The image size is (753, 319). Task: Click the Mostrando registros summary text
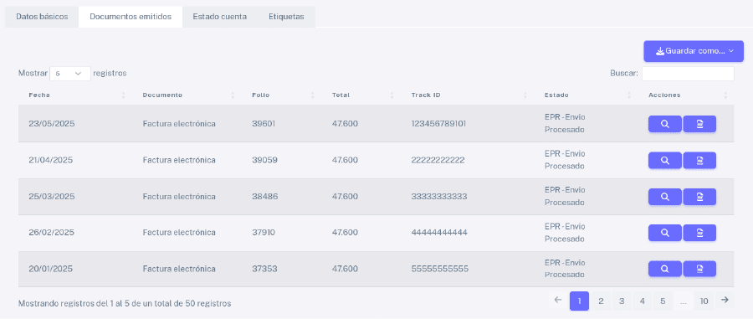[x=125, y=304]
